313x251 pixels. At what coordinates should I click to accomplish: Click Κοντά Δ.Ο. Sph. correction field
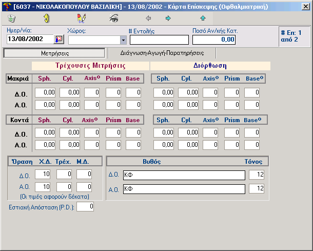tap(164, 132)
